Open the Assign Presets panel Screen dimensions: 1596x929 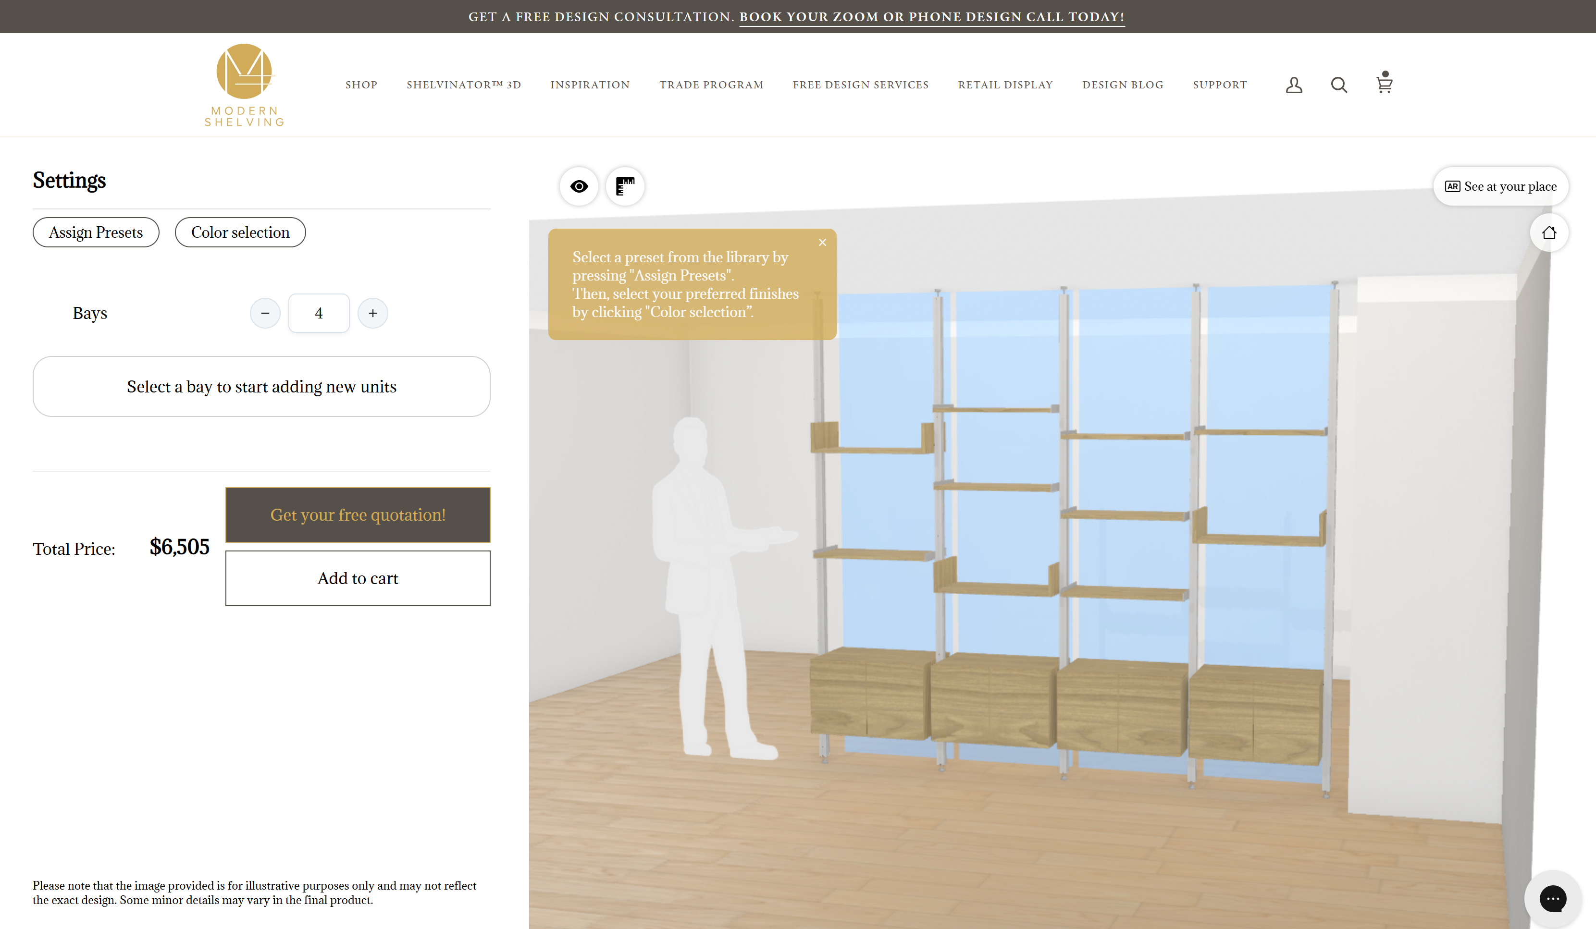click(x=96, y=232)
